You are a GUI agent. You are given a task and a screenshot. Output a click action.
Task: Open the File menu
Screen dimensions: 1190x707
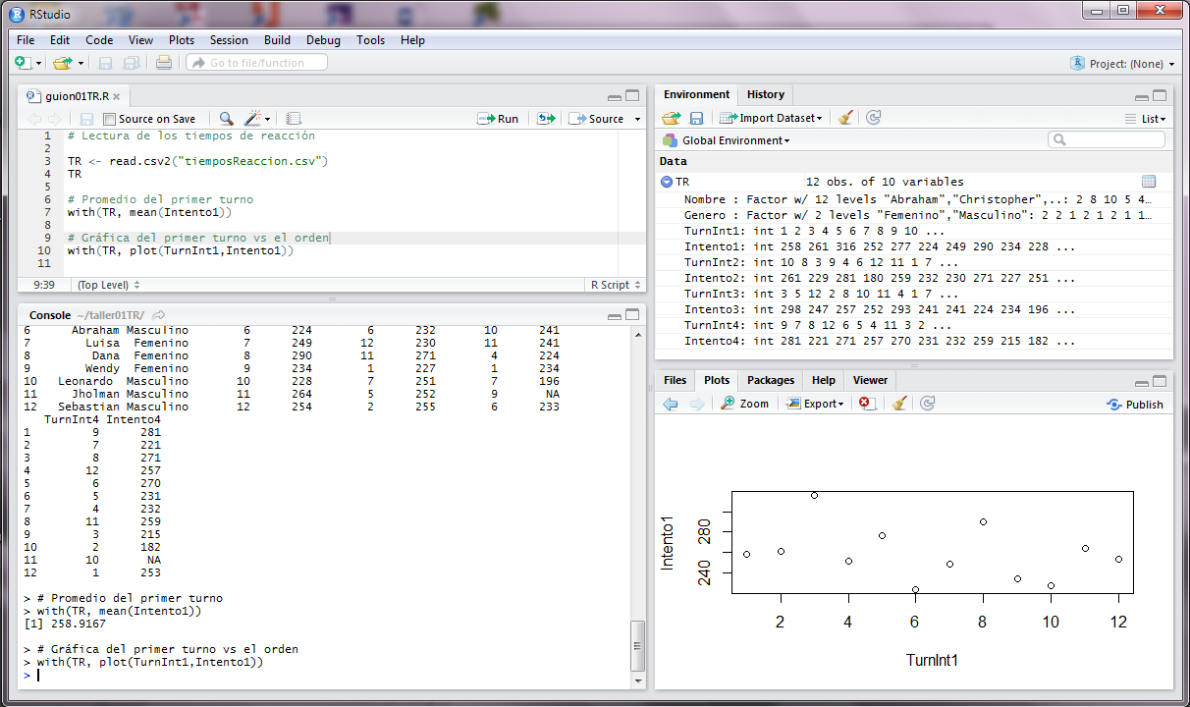pos(26,40)
